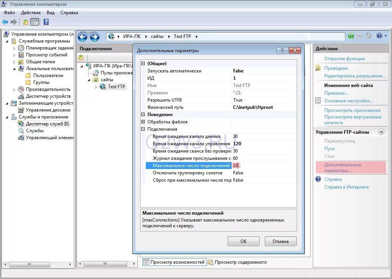Select the Время ожидания канала управления row

click(x=221, y=144)
